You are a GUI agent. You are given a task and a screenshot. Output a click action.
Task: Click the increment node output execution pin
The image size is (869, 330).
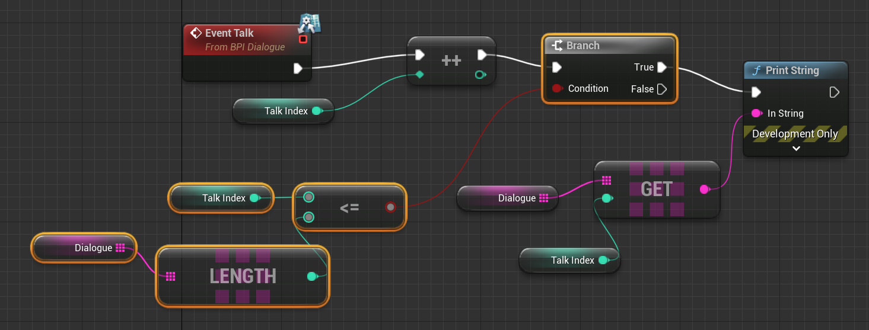pyautogui.click(x=482, y=55)
